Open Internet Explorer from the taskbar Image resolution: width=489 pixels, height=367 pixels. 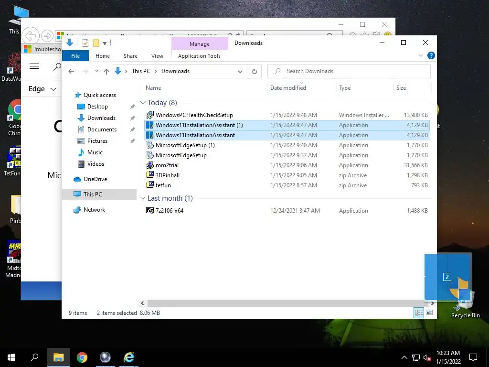coord(128,357)
